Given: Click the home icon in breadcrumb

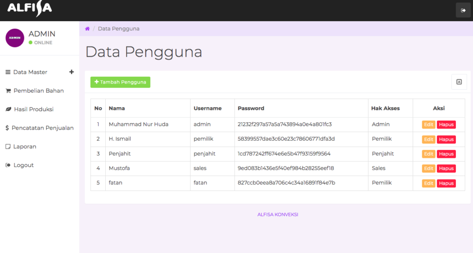Looking at the screenshot, I should coord(87,29).
